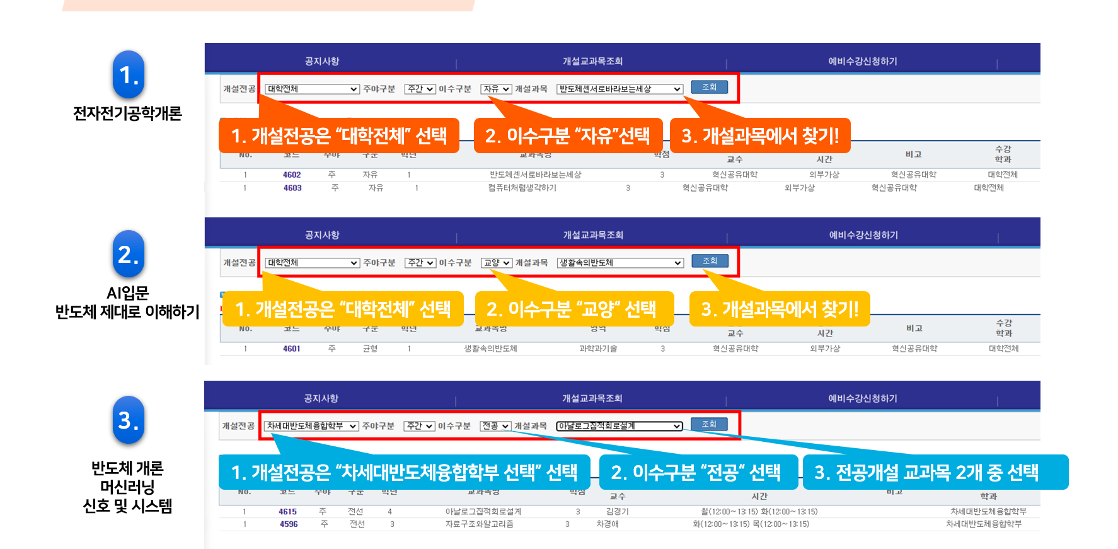Click course code 4615 link

tap(288, 512)
